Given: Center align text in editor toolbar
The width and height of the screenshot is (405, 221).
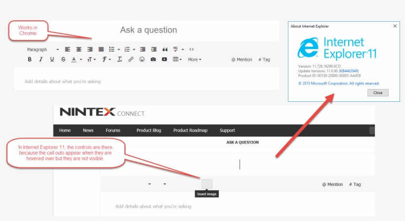Looking at the screenshot, I should pos(79,49).
